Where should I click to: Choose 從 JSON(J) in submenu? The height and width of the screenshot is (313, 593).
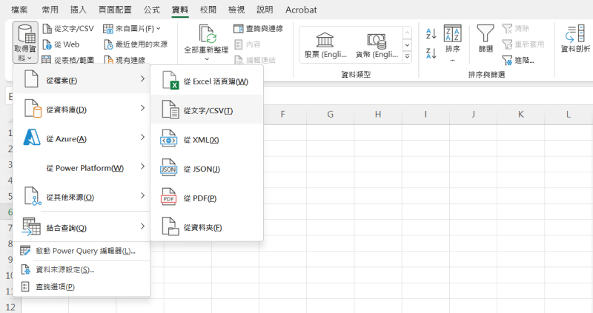point(207,169)
